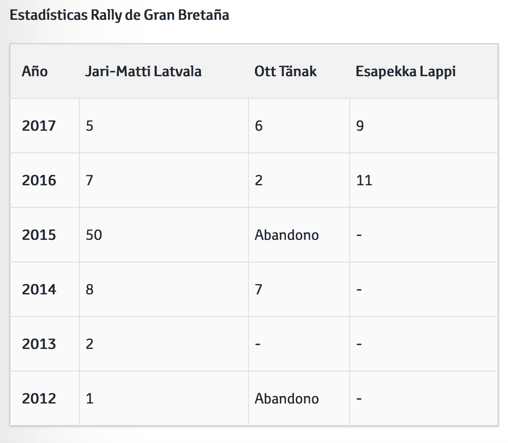Click the 2013 year row label
Viewport: 508px width, 443px height.
(x=38, y=344)
